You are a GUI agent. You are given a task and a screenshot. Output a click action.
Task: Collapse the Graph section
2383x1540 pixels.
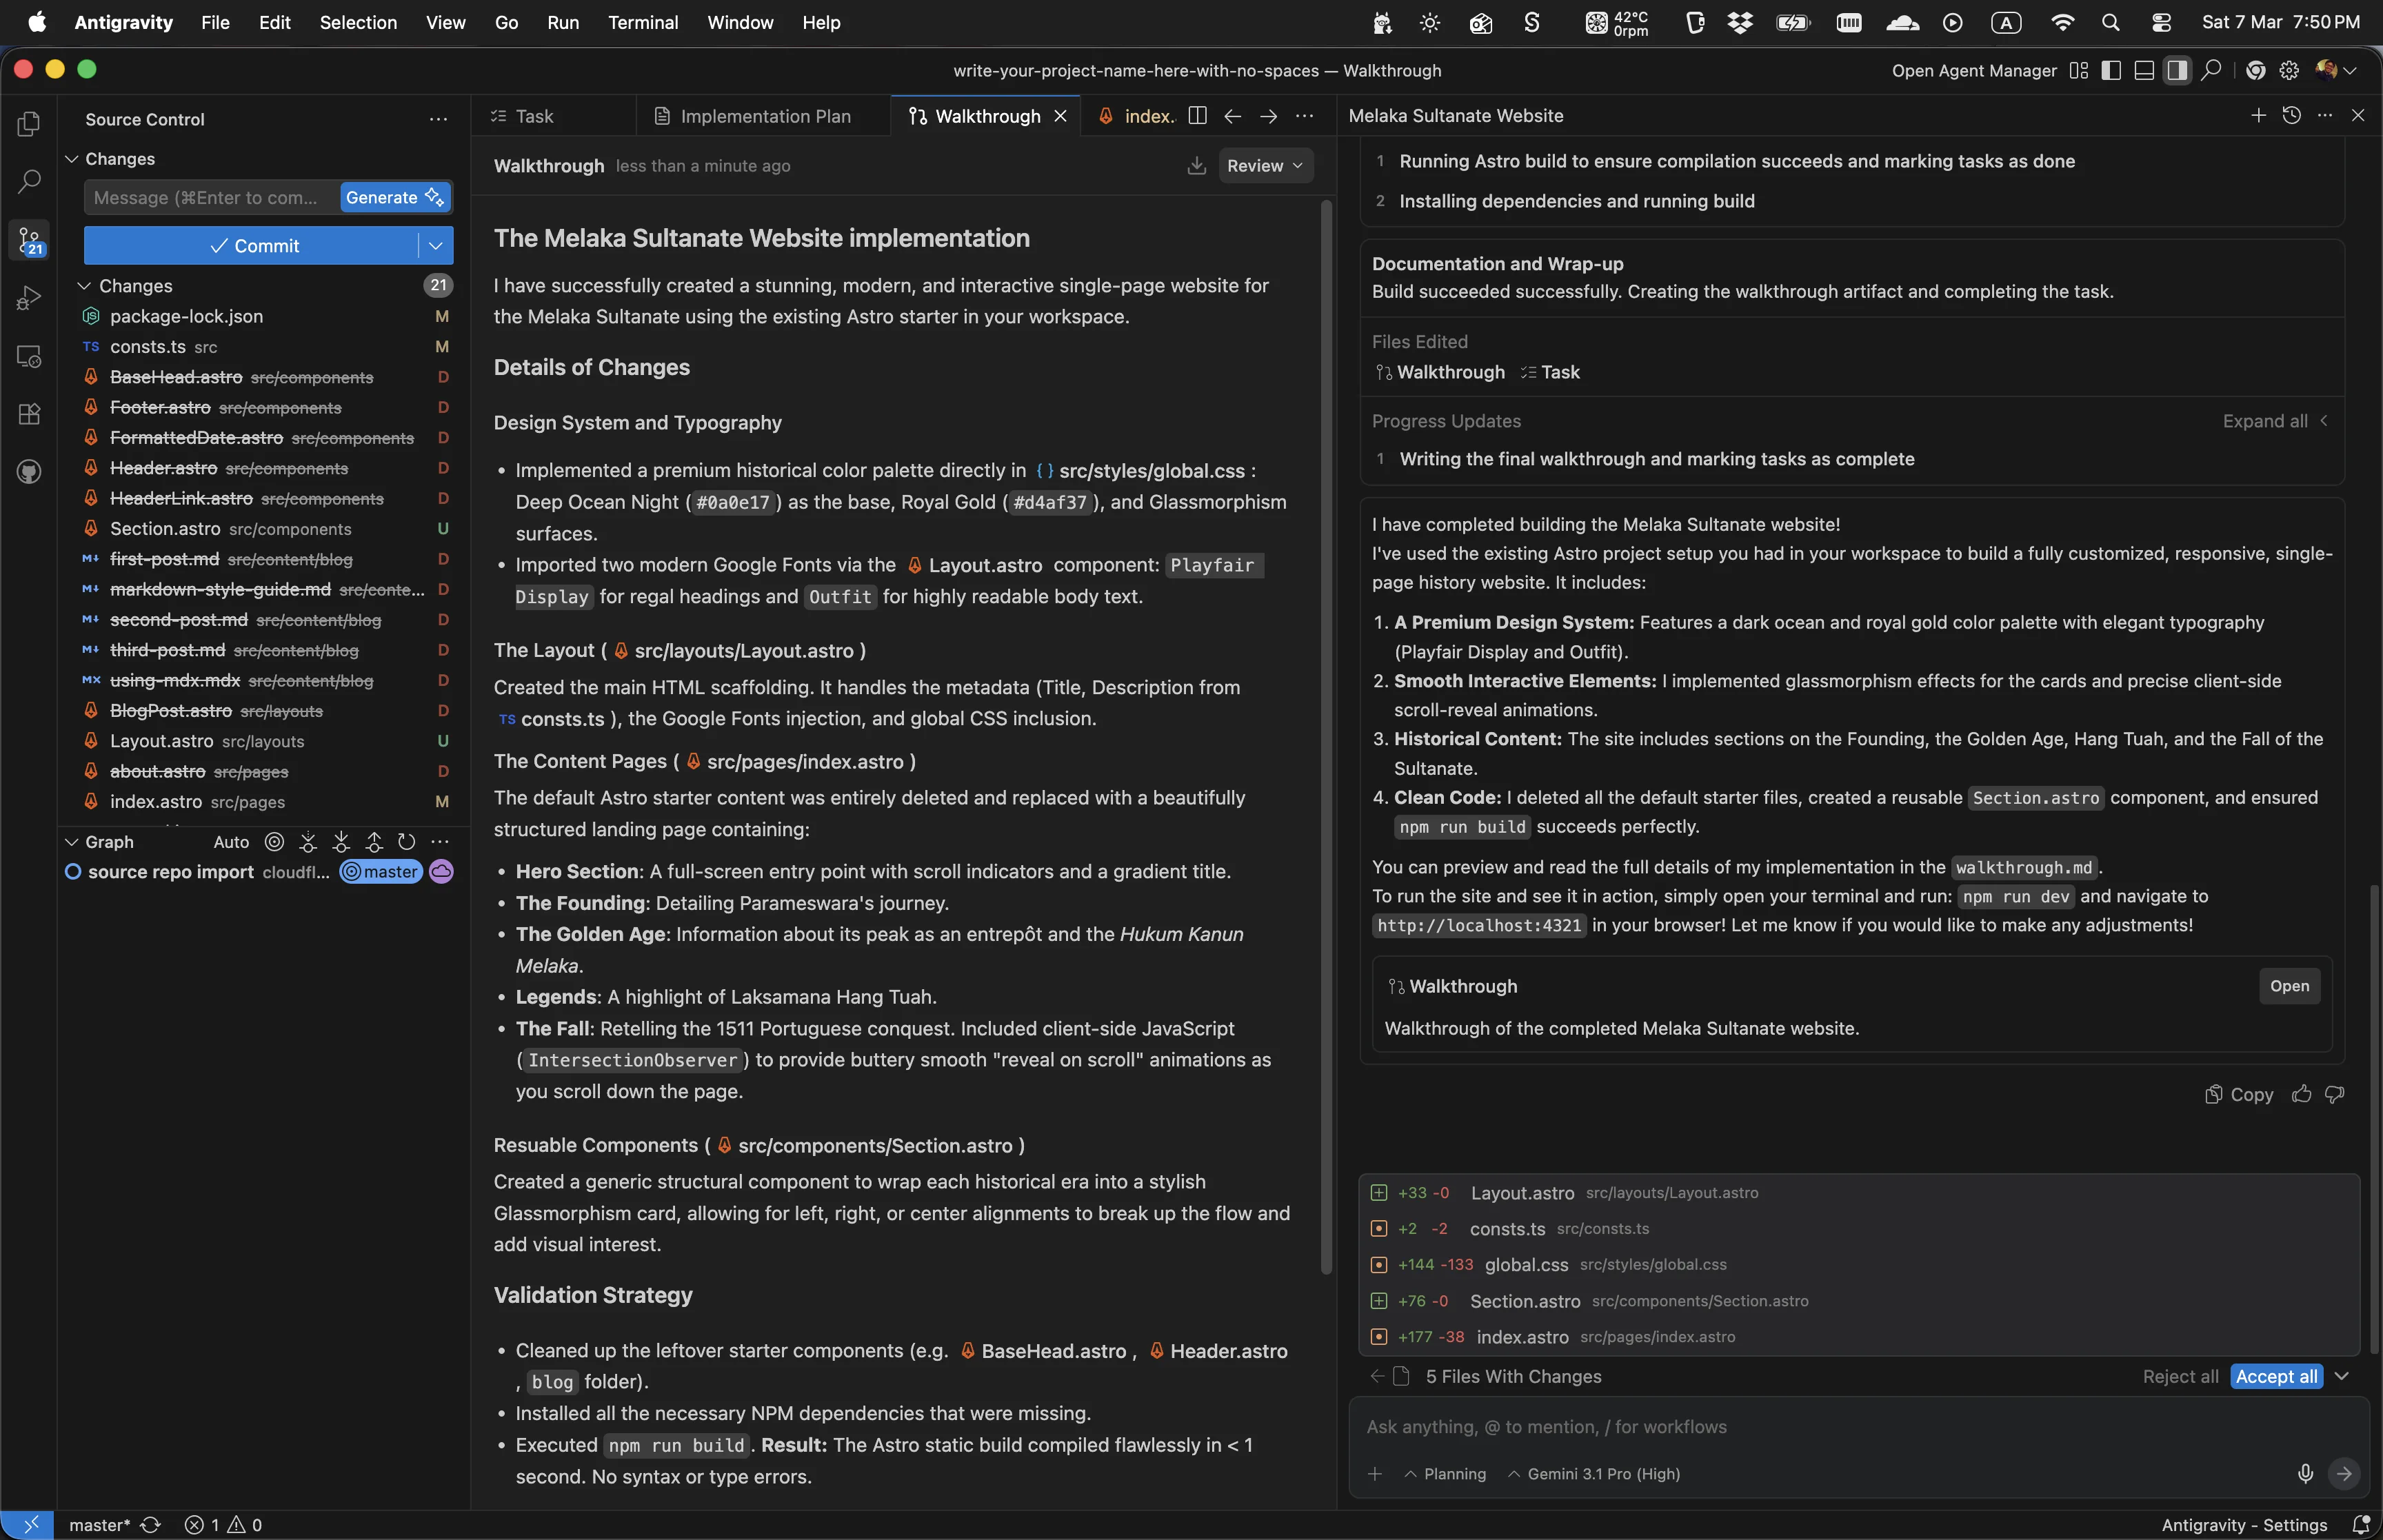(x=72, y=842)
